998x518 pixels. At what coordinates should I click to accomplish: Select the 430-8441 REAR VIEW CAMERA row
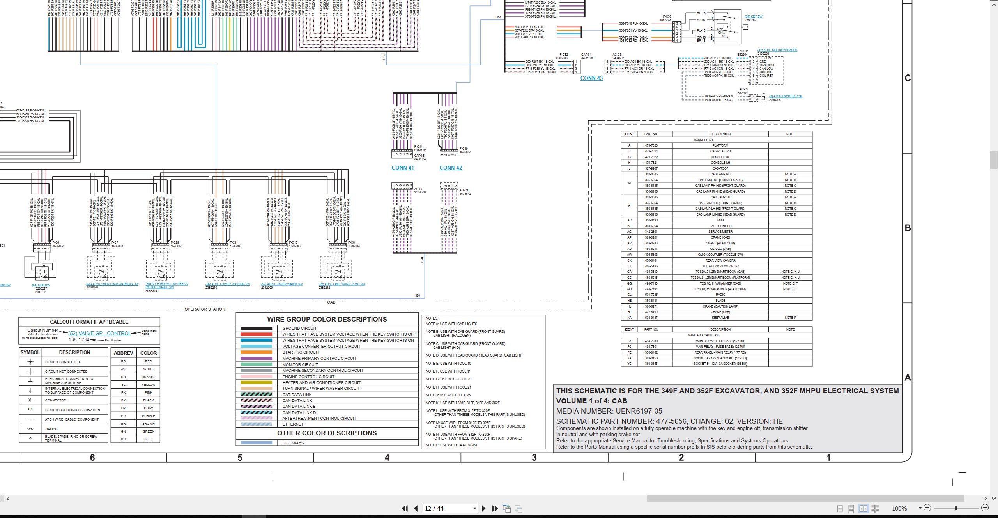pos(717,260)
